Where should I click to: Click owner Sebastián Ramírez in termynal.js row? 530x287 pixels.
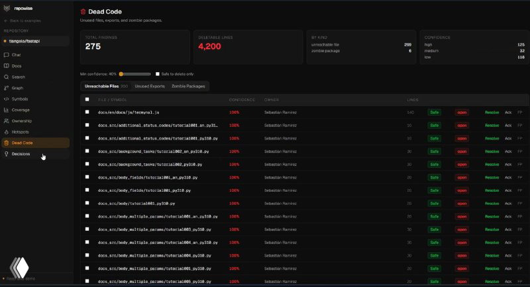tap(280, 112)
